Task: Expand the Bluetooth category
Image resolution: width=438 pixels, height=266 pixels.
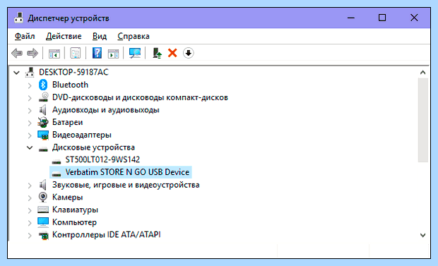Action: click(30, 85)
